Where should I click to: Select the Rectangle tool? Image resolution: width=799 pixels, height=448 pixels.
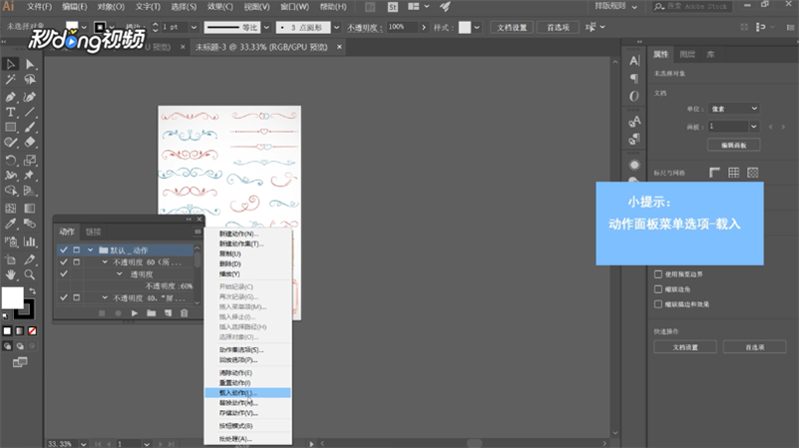11,127
